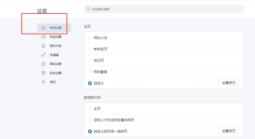Click the 安全设置 shield icon
The height and width of the screenshot is (139, 255).
43,73
